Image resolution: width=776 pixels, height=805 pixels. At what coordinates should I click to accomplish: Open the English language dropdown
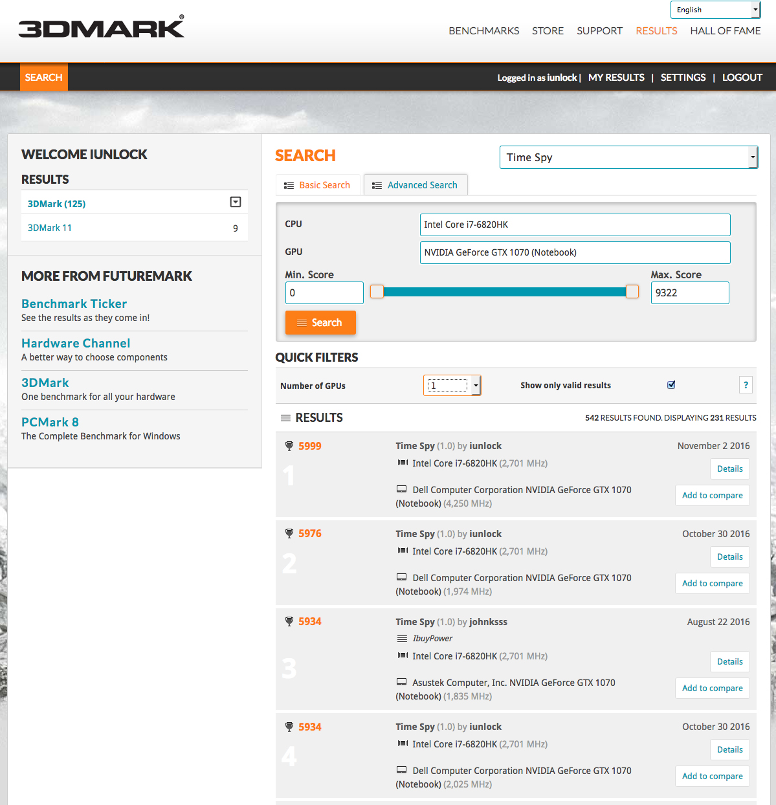click(715, 10)
